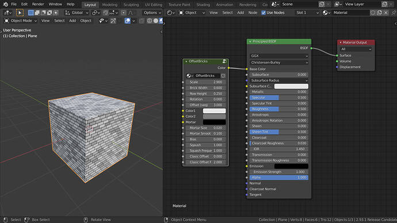Image resolution: width=397 pixels, height=223 pixels.
Task: Toggle fake user shield for Material
Action: tap(373, 13)
